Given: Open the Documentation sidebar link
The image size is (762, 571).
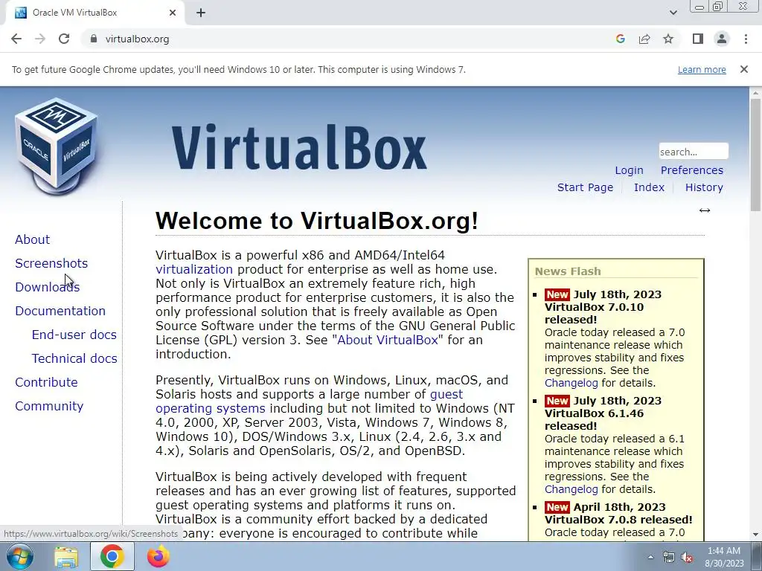Looking at the screenshot, I should click(x=60, y=311).
